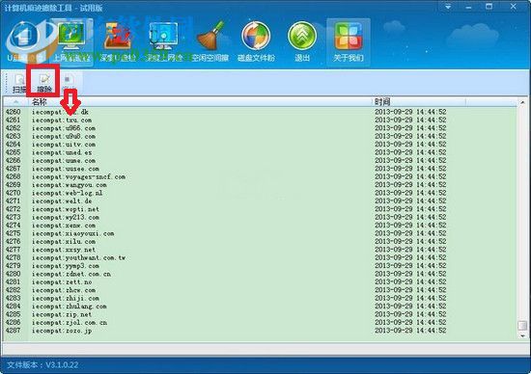Viewport: 531px width, 374px height.
Task: Open the U盘 trace check tool icon
Action: 24,42
